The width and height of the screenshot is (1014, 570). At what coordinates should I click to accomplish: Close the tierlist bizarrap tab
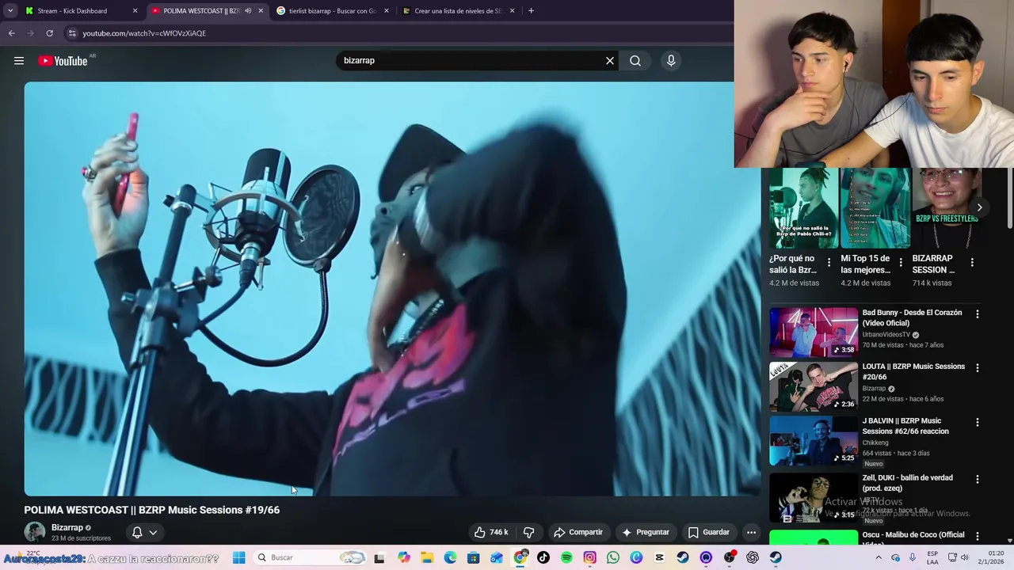pos(387,11)
